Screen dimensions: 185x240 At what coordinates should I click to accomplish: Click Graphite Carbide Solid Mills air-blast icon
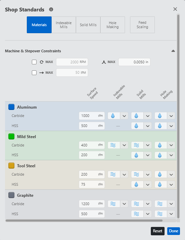pos(136,204)
